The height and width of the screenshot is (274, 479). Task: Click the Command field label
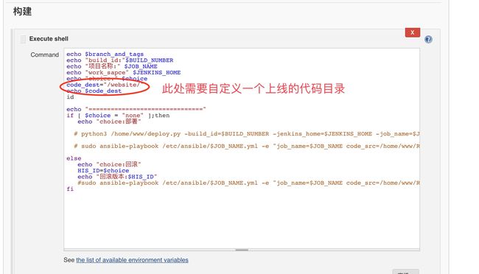coord(45,55)
